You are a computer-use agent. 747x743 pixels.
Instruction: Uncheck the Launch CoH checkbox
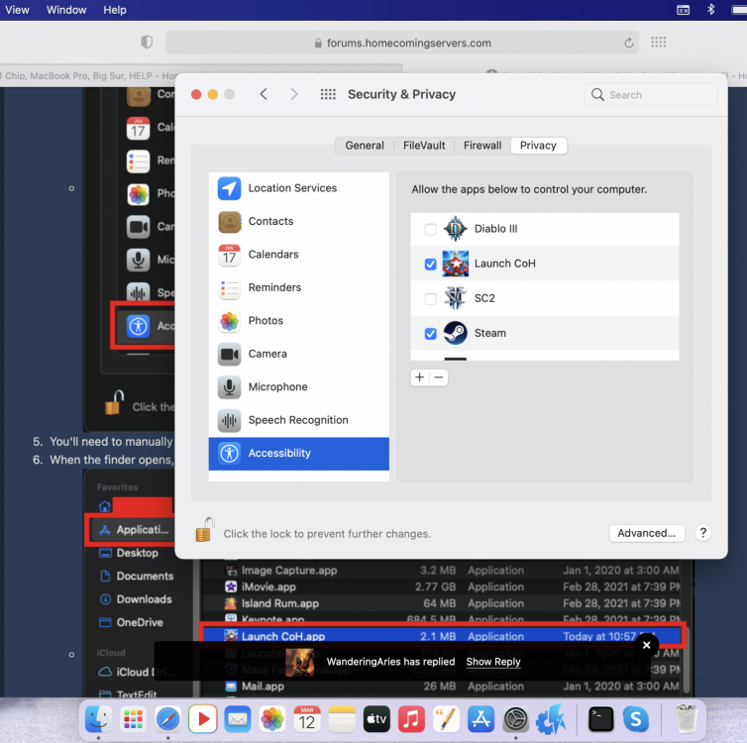[430, 265]
